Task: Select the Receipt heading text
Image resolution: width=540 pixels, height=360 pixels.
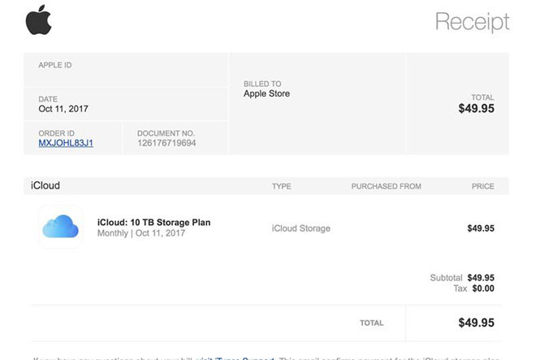Action: pyautogui.click(x=472, y=21)
